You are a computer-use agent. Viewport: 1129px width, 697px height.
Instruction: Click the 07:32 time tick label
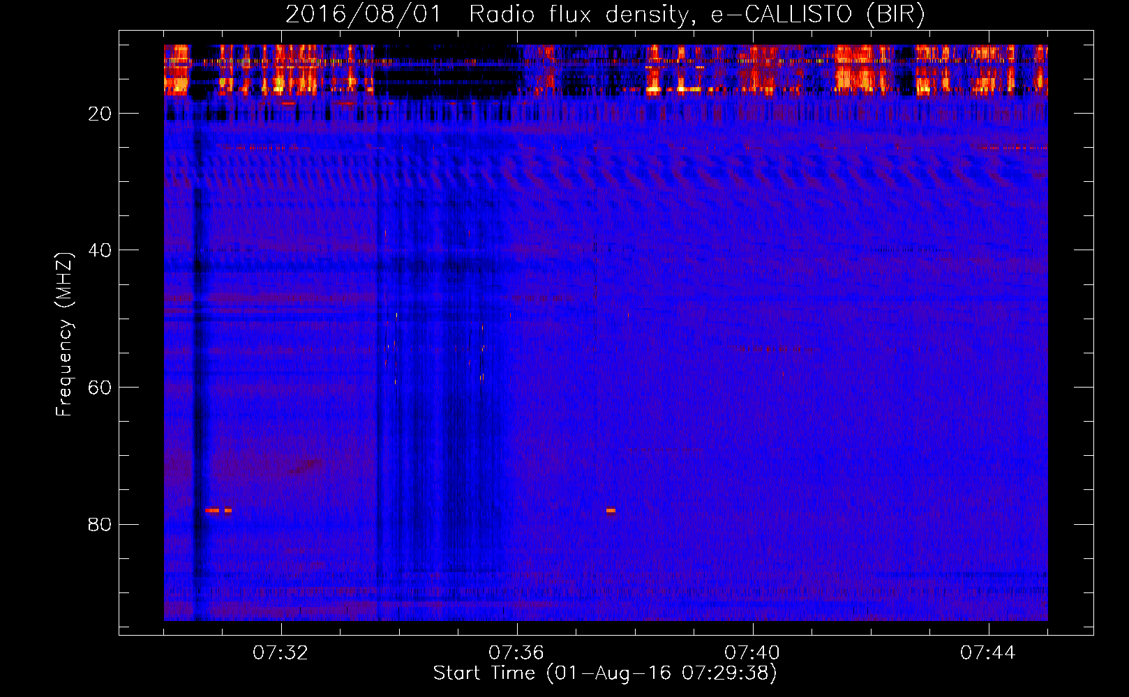[x=281, y=653]
